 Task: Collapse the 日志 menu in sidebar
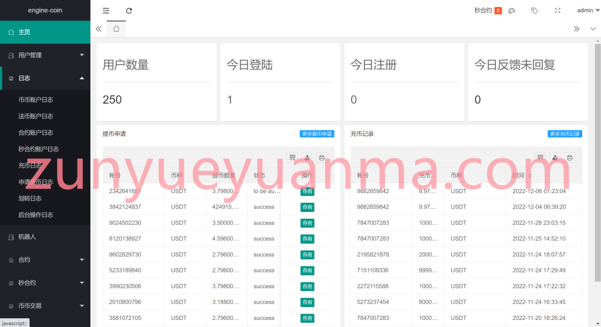45,78
